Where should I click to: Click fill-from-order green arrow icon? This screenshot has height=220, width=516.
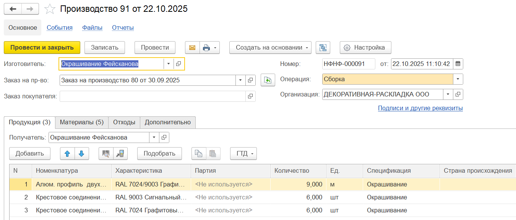point(268,80)
